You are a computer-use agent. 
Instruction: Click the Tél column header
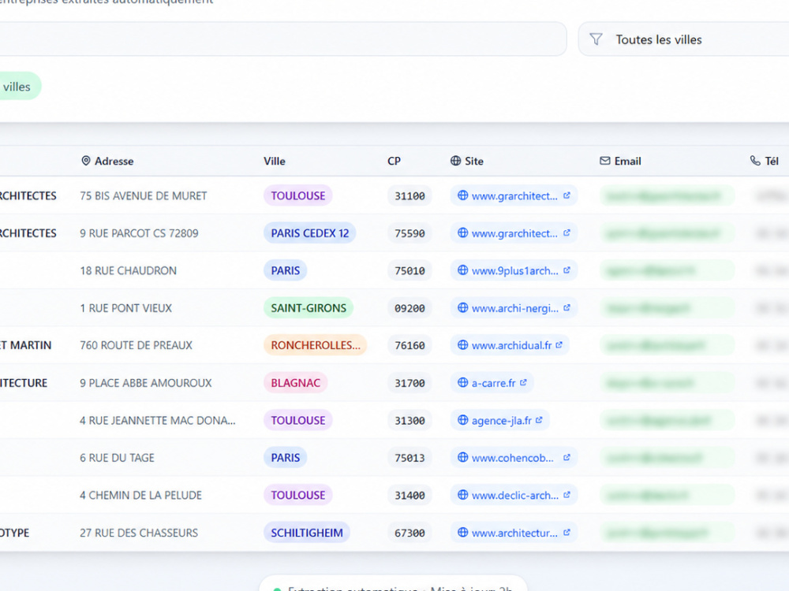(x=765, y=161)
